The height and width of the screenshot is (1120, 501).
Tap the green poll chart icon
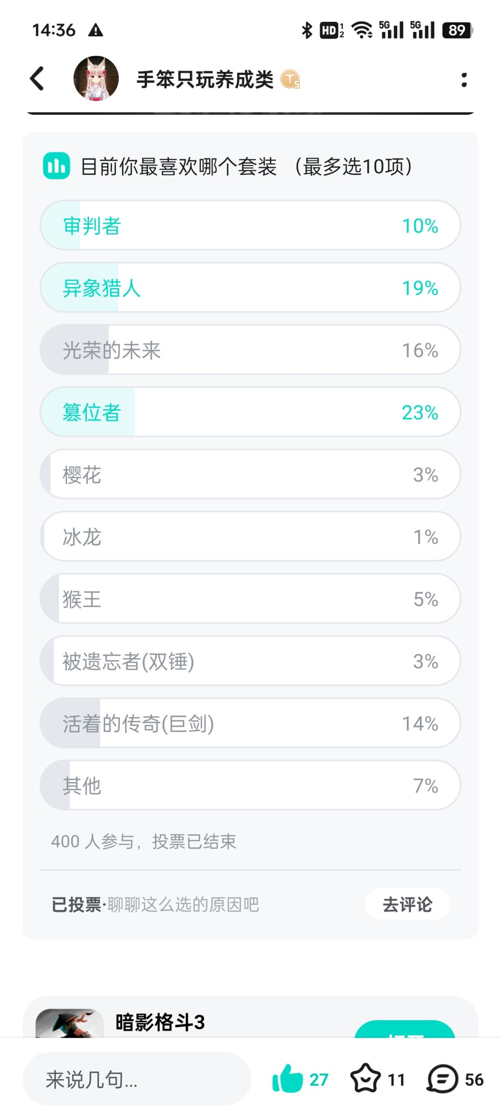click(x=56, y=166)
